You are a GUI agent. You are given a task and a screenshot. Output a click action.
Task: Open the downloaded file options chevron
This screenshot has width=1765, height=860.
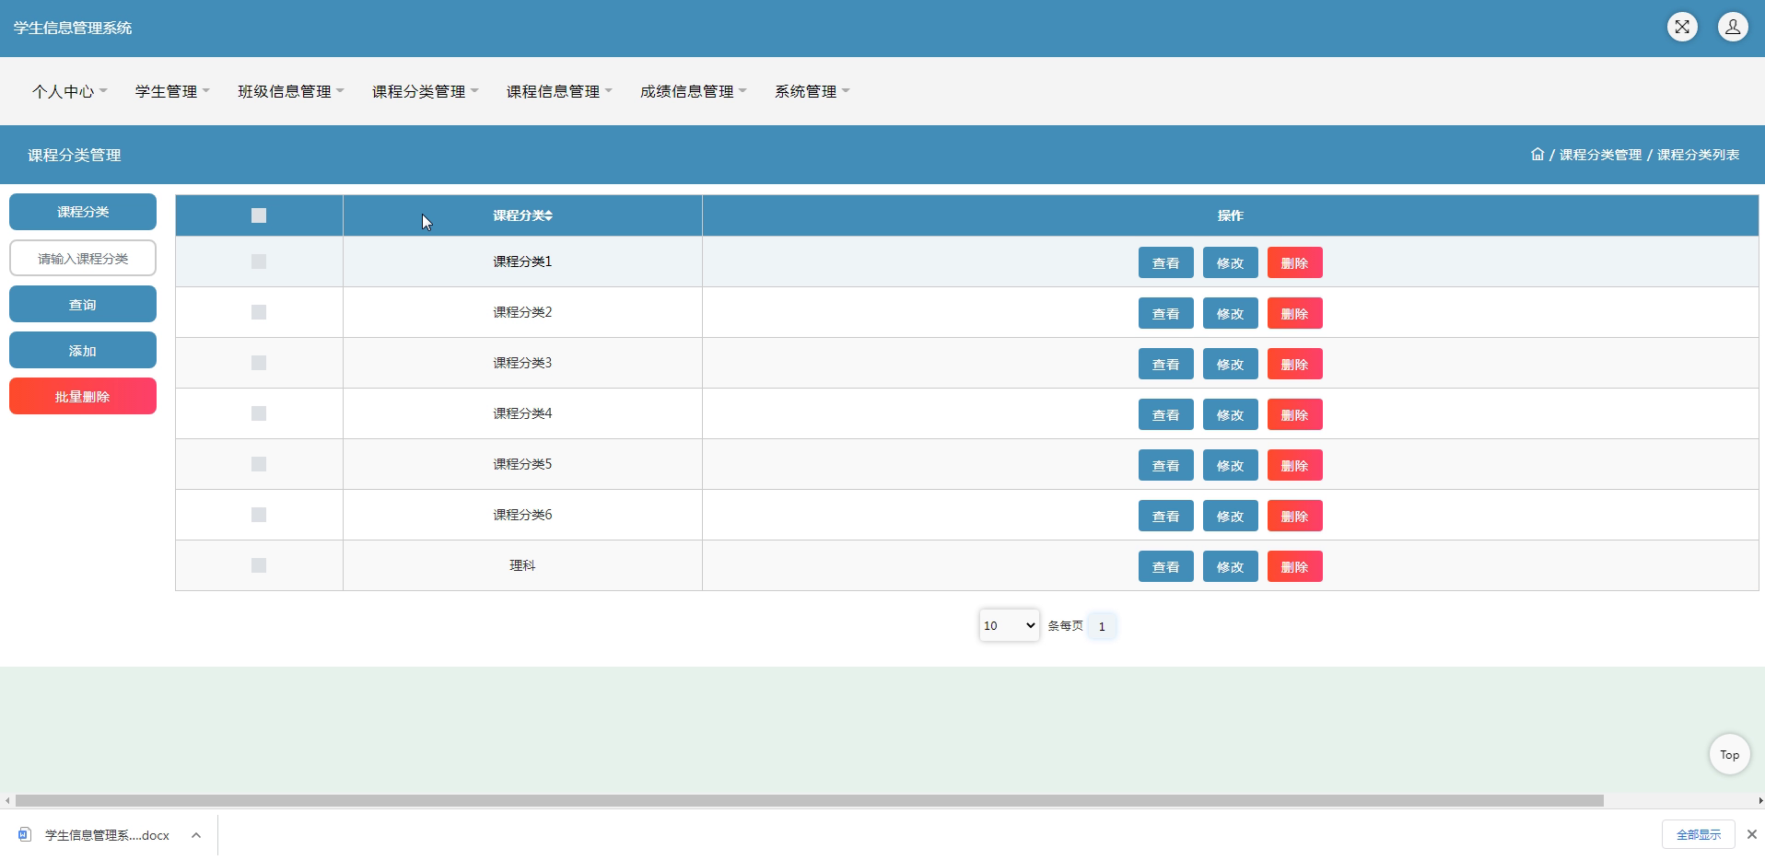[196, 835]
